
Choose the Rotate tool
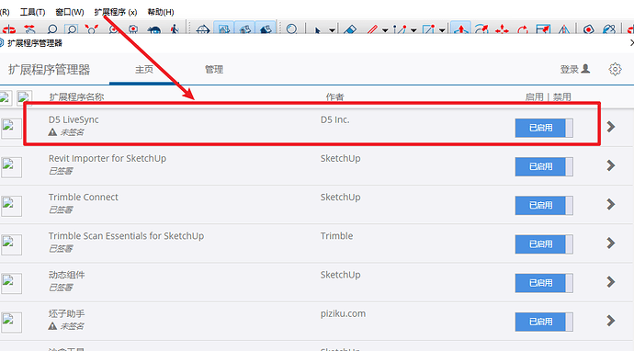[523, 29]
